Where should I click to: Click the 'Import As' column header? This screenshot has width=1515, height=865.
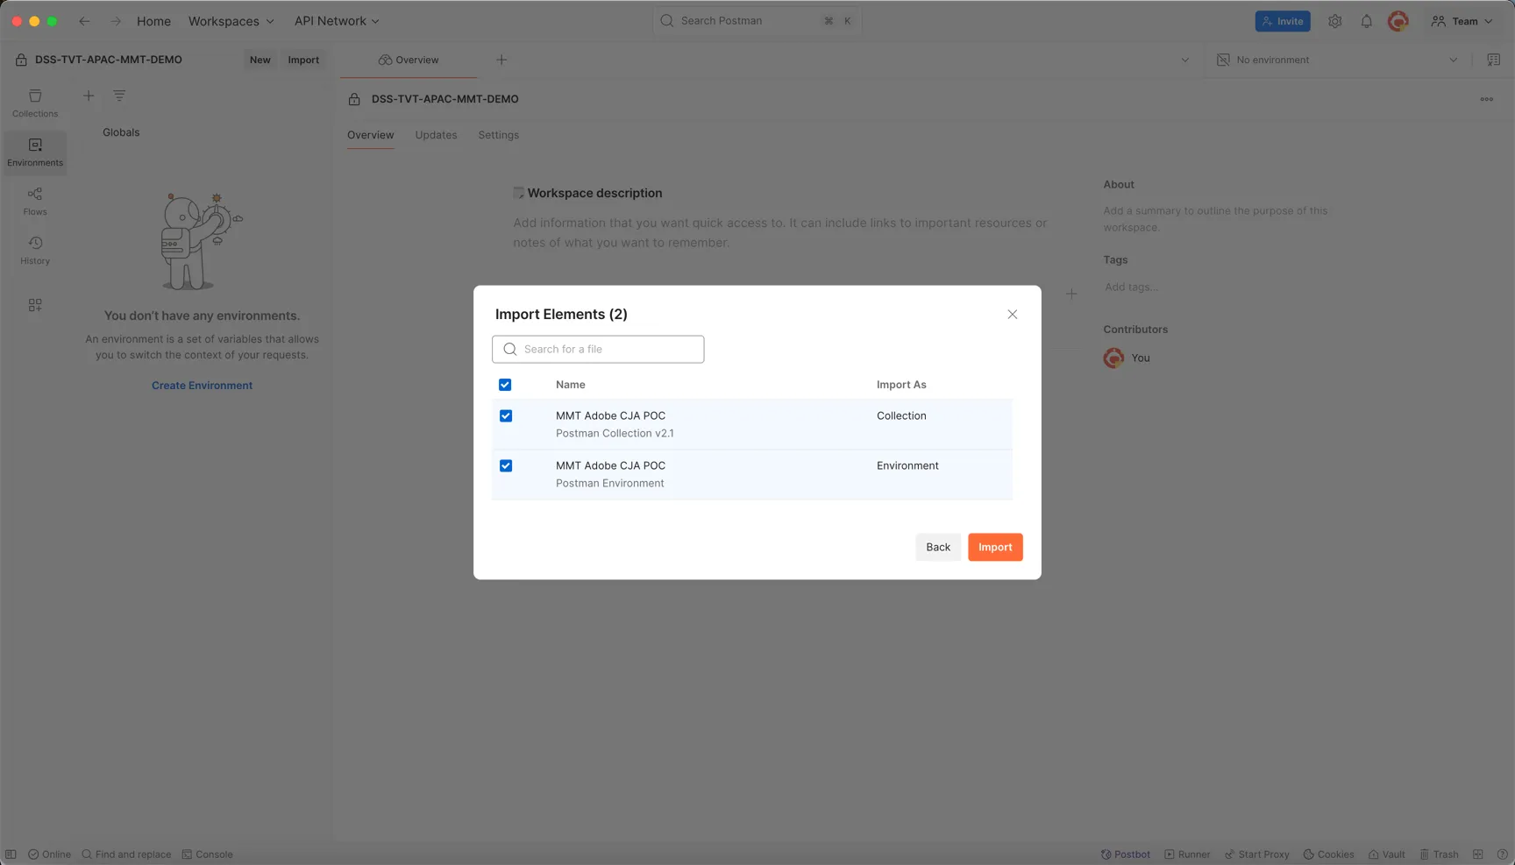pos(901,385)
